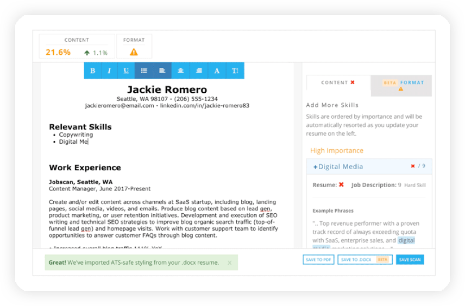
Task: Open the Beta Format tab
Action: pos(403,84)
